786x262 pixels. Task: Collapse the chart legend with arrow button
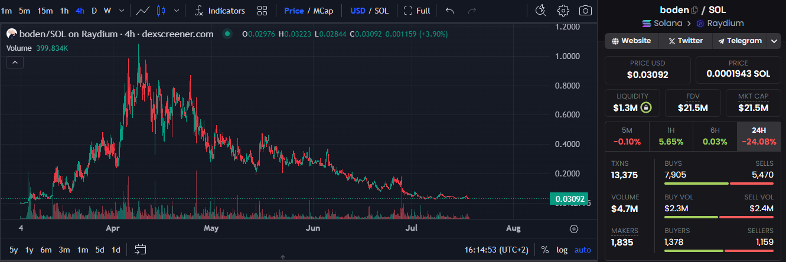(x=15, y=62)
